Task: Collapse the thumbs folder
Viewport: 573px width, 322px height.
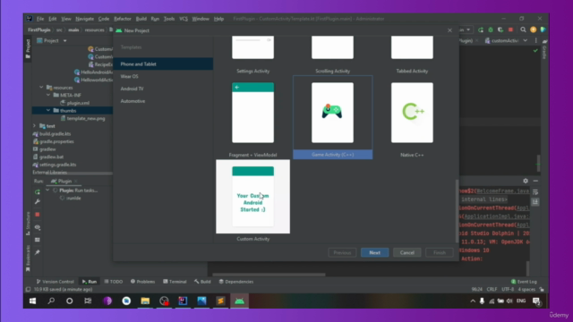Action: [48, 110]
